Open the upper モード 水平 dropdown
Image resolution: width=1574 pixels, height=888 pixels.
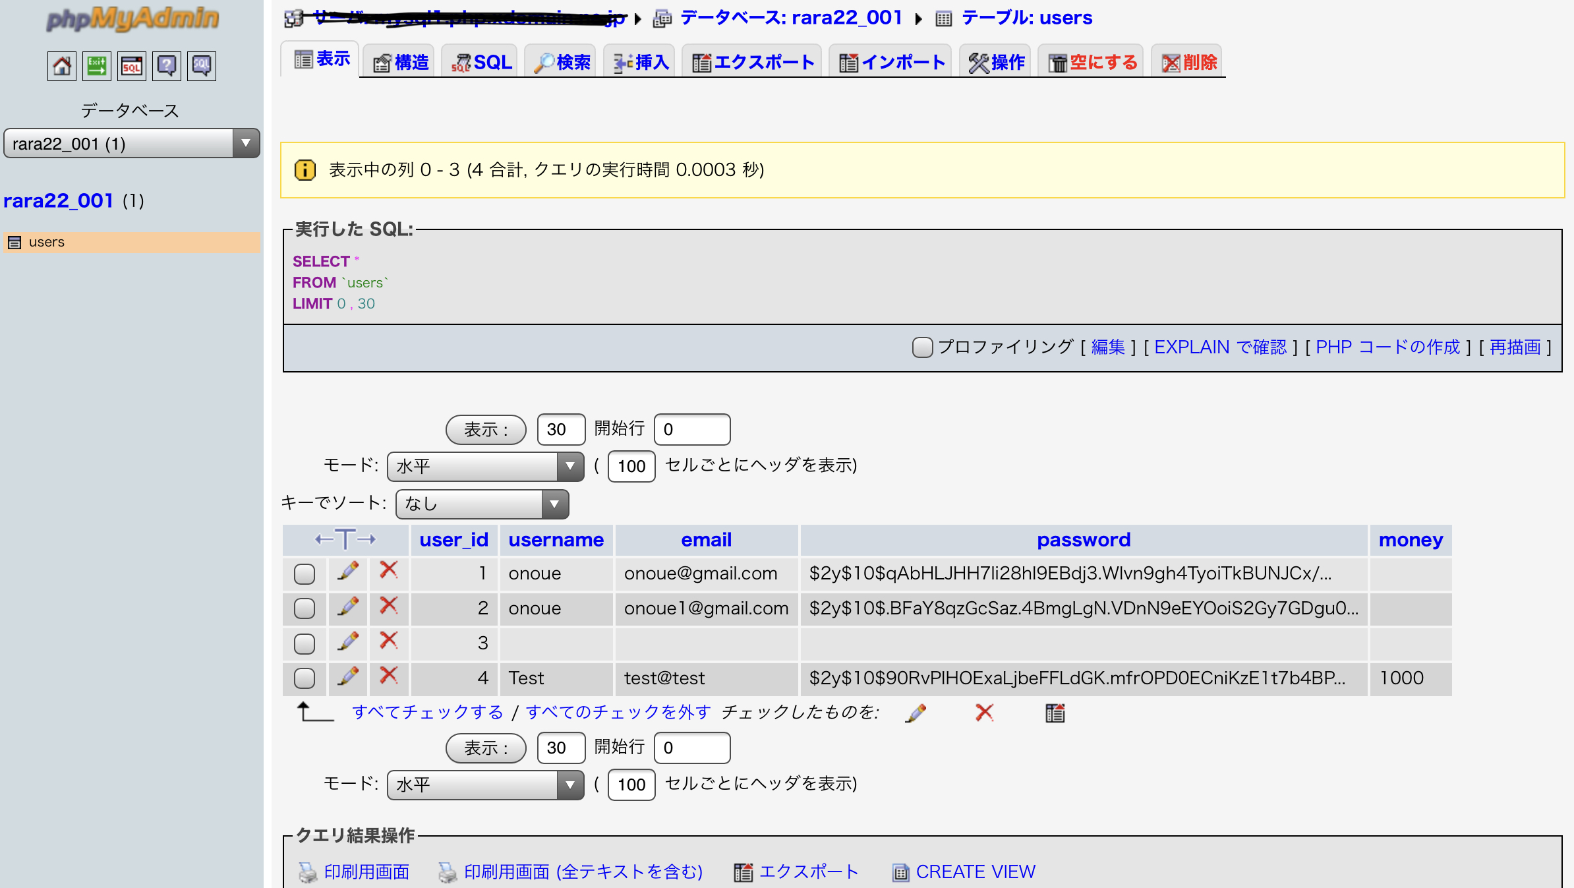[x=486, y=467]
